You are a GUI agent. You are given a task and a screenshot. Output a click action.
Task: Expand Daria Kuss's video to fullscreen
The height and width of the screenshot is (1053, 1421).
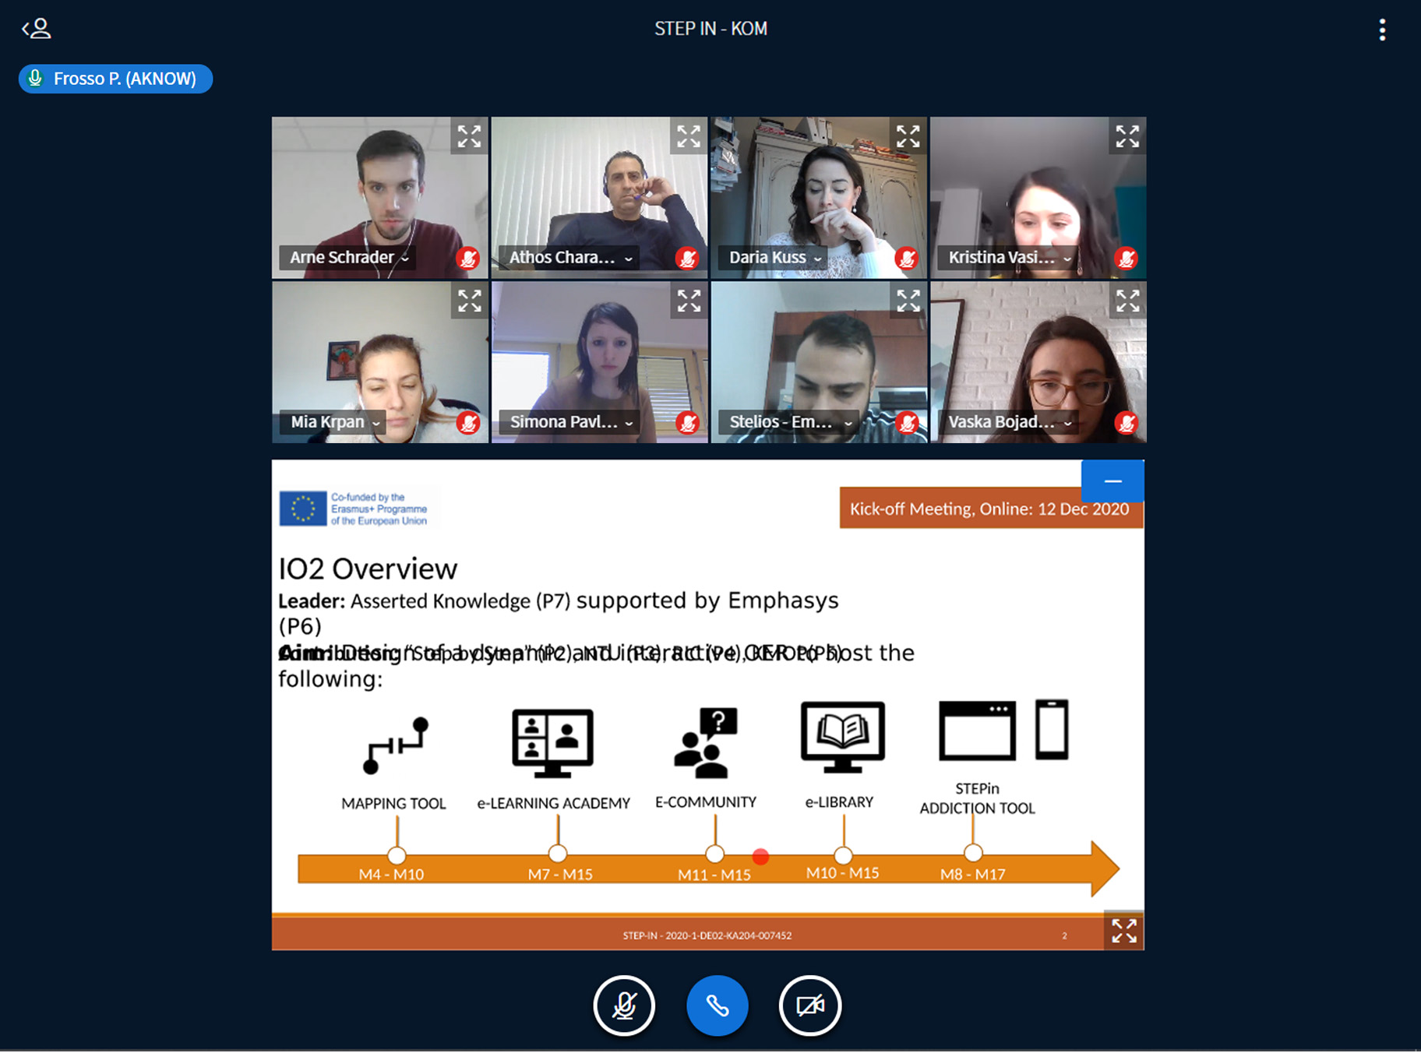[908, 136]
